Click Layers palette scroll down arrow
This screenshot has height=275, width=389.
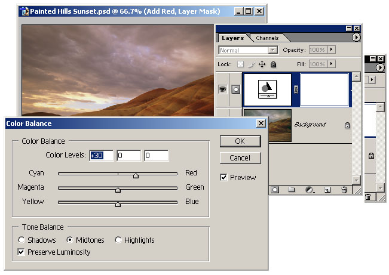tap(357, 180)
